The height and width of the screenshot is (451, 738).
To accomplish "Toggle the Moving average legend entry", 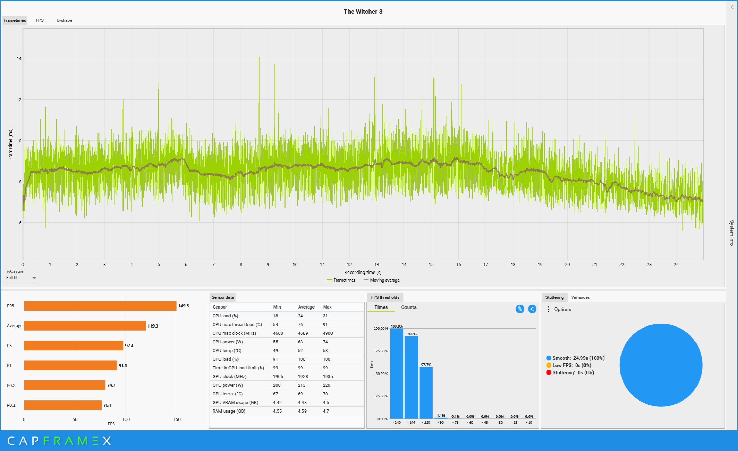I will coord(382,280).
